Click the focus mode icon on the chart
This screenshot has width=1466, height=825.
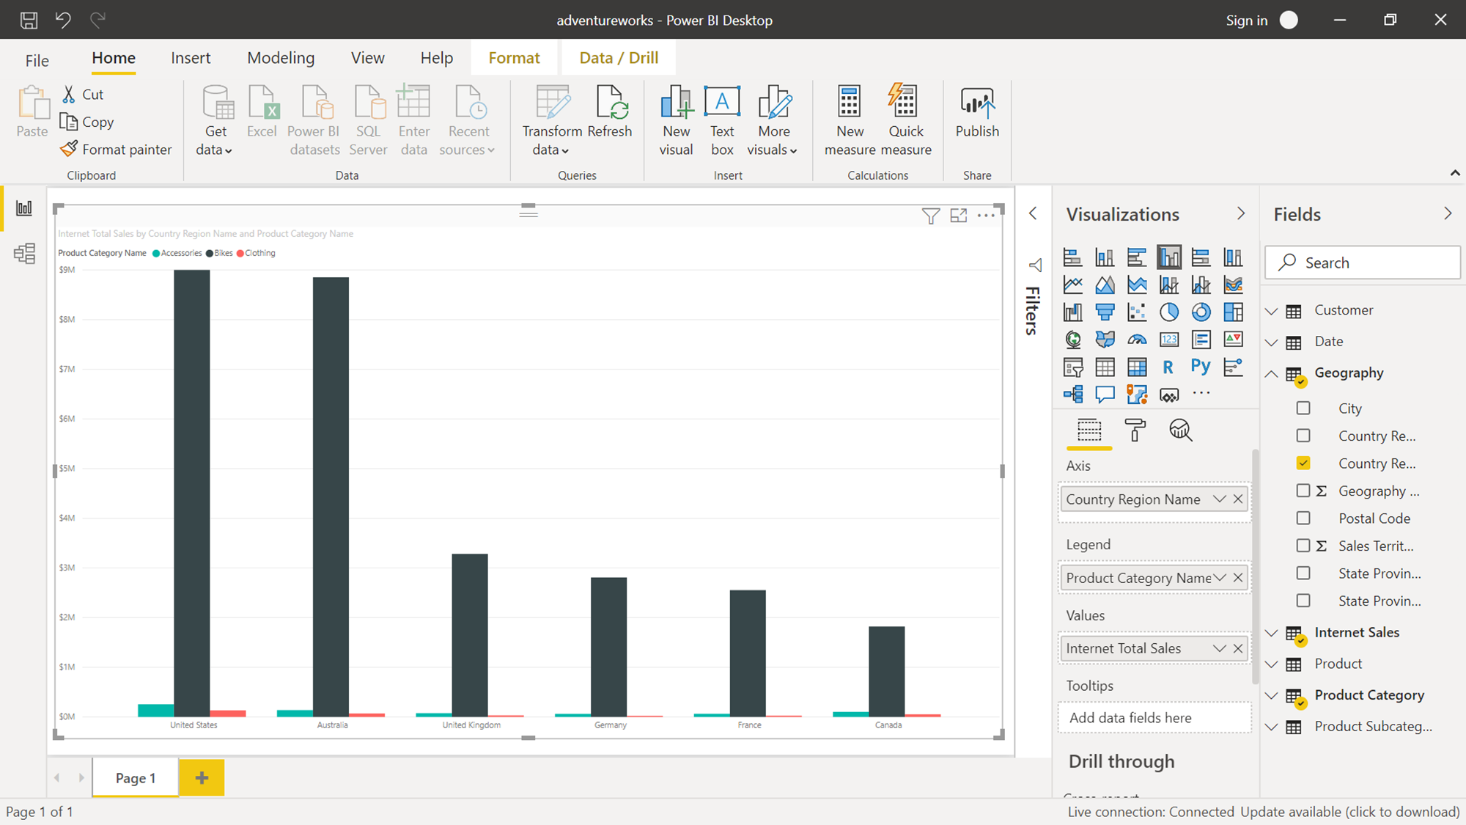coord(958,216)
